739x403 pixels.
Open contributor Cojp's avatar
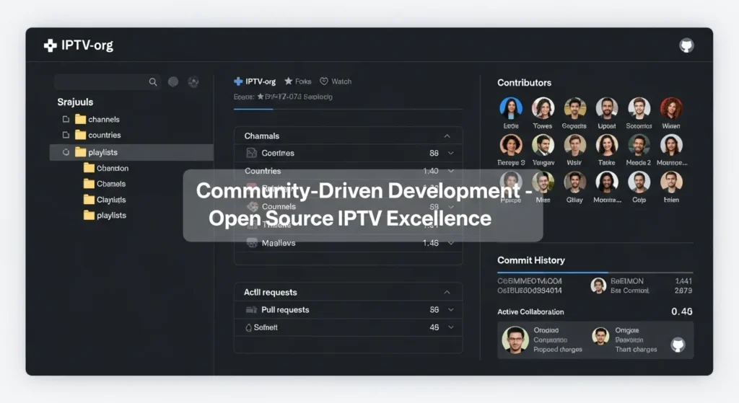[x=639, y=182]
